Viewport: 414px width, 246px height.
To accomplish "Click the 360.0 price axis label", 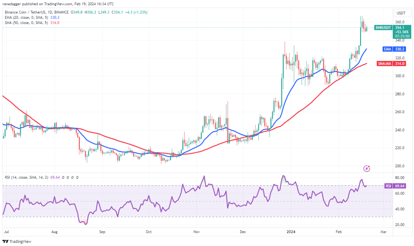I will 400,22.
